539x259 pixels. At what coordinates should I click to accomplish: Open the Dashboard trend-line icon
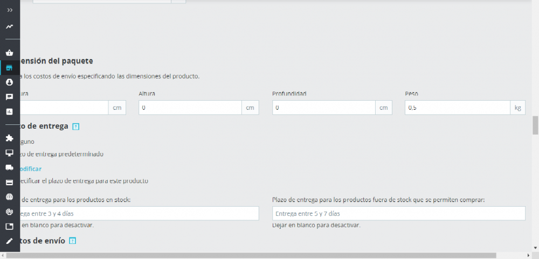10,26
